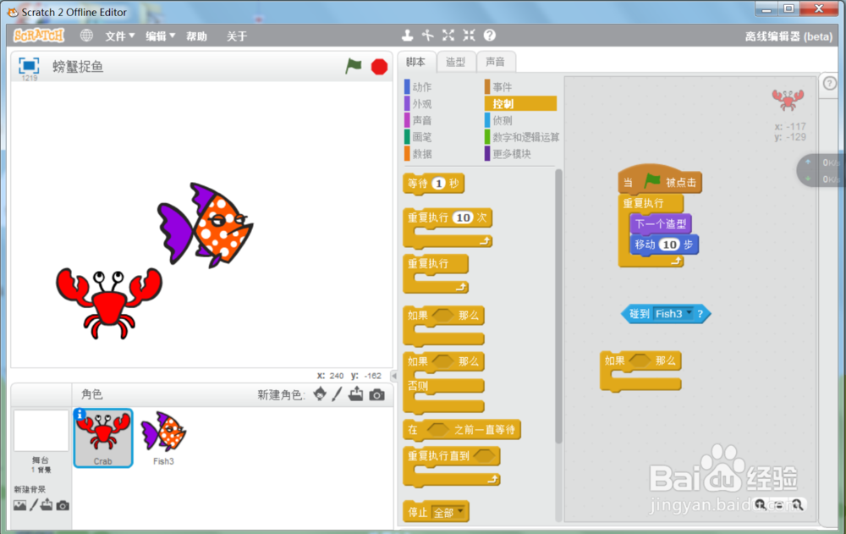Click the red stop button
Viewport: 846px width, 534px height.
pos(379,66)
